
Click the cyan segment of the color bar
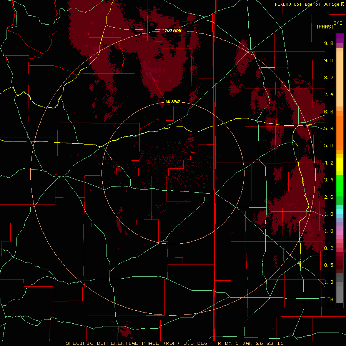(339, 211)
